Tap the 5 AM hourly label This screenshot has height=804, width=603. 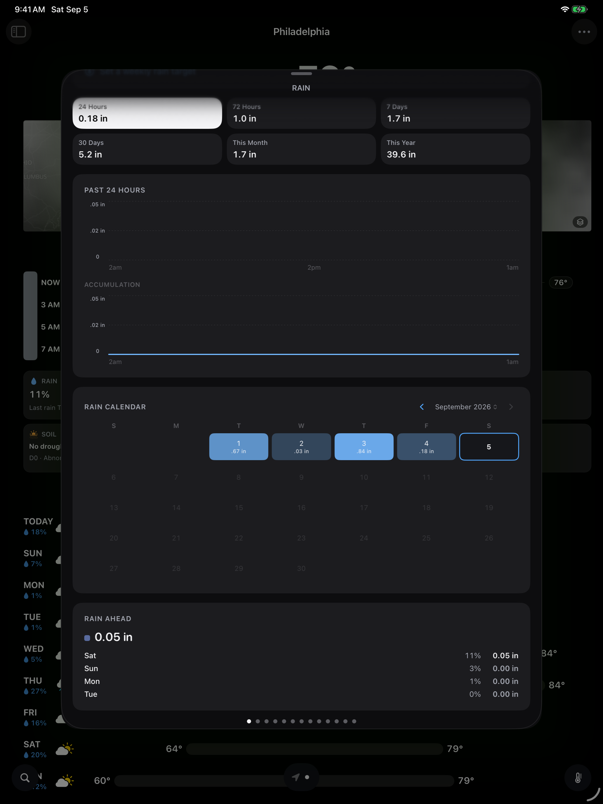coord(51,327)
